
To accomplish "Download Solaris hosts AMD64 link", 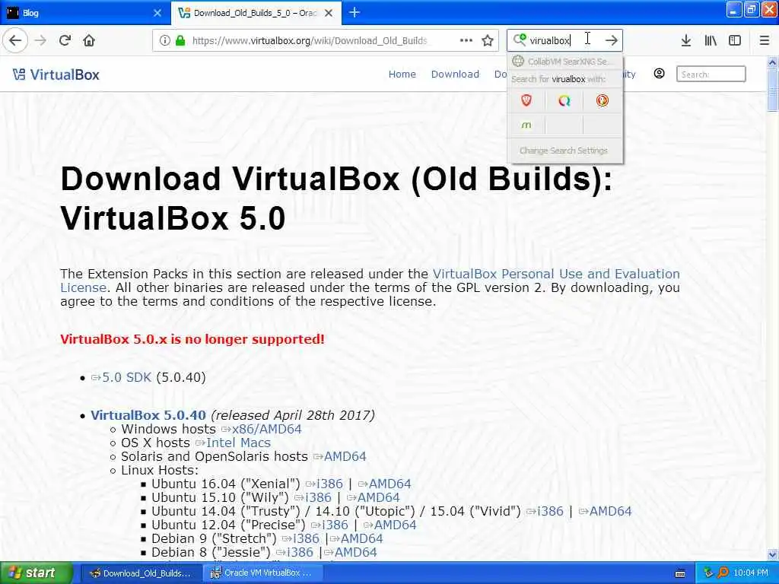I will (x=345, y=456).
